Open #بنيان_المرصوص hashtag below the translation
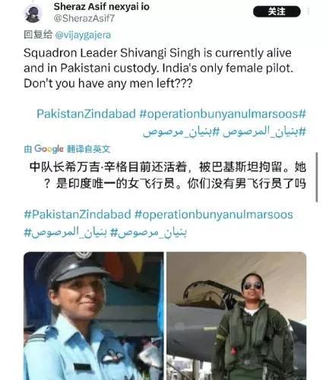329x380 pixels. point(65,233)
